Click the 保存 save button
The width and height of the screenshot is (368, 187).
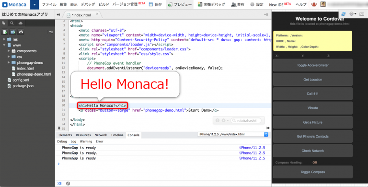click(x=155, y=5)
